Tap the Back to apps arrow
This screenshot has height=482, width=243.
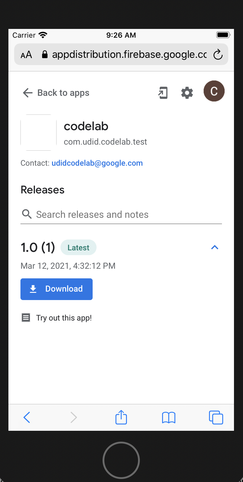point(28,93)
